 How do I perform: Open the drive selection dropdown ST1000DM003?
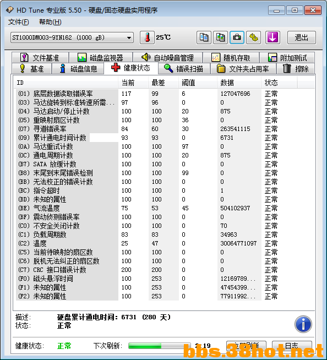coord(72,37)
